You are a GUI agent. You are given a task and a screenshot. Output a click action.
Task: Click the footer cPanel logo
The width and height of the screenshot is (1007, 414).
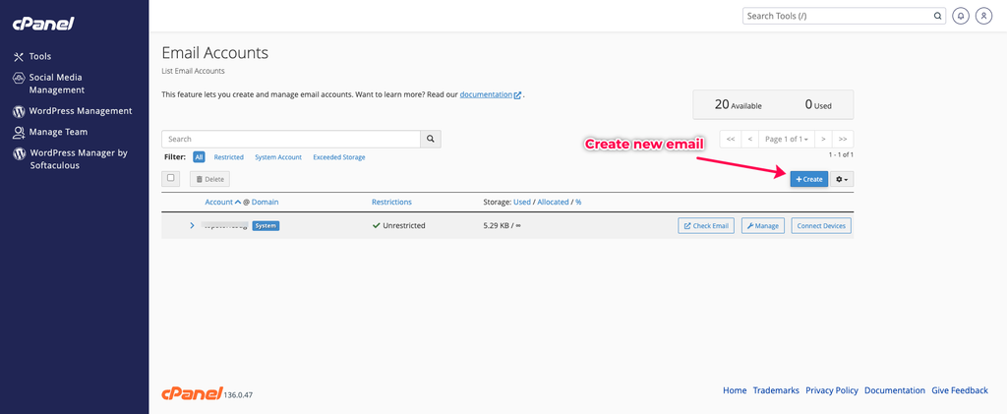click(x=192, y=393)
